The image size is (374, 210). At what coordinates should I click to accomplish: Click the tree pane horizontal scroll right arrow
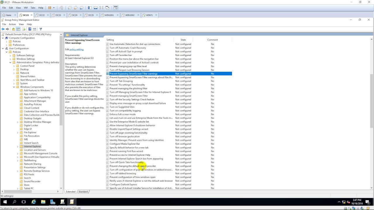click(x=58, y=192)
